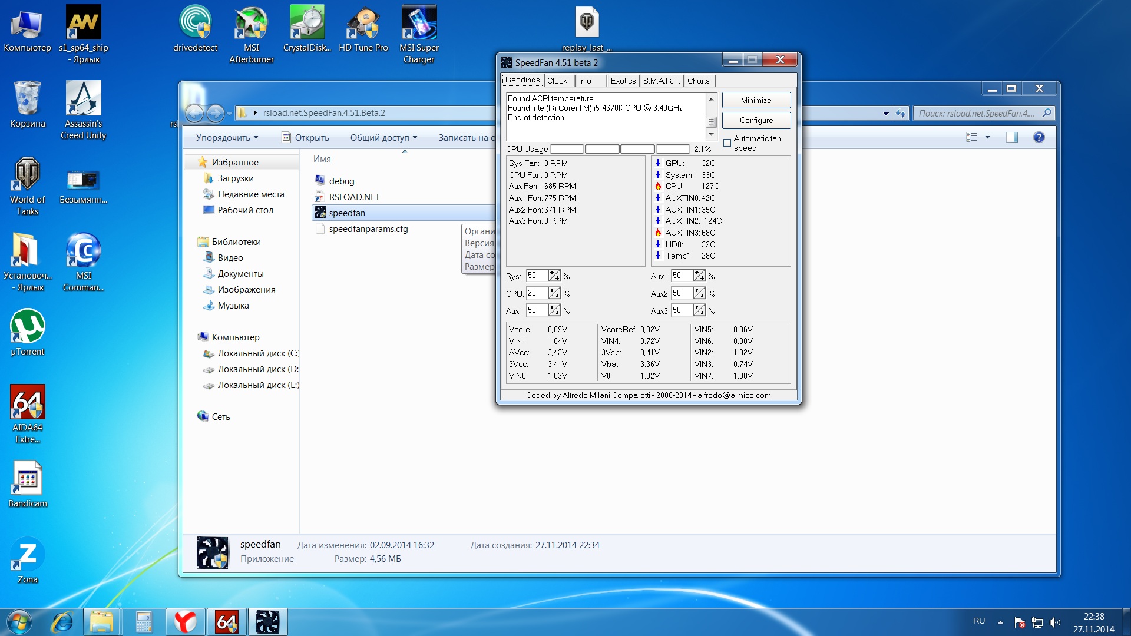Launch AIDA64 Extreme desktop icon
The width and height of the screenshot is (1131, 636).
(x=28, y=403)
